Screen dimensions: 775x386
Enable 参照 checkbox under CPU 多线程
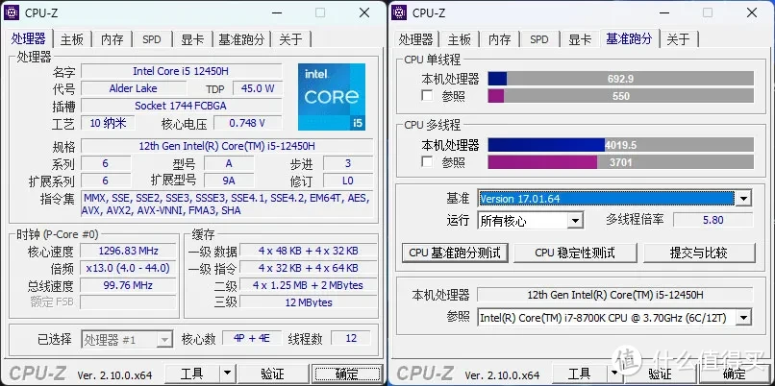(427, 161)
